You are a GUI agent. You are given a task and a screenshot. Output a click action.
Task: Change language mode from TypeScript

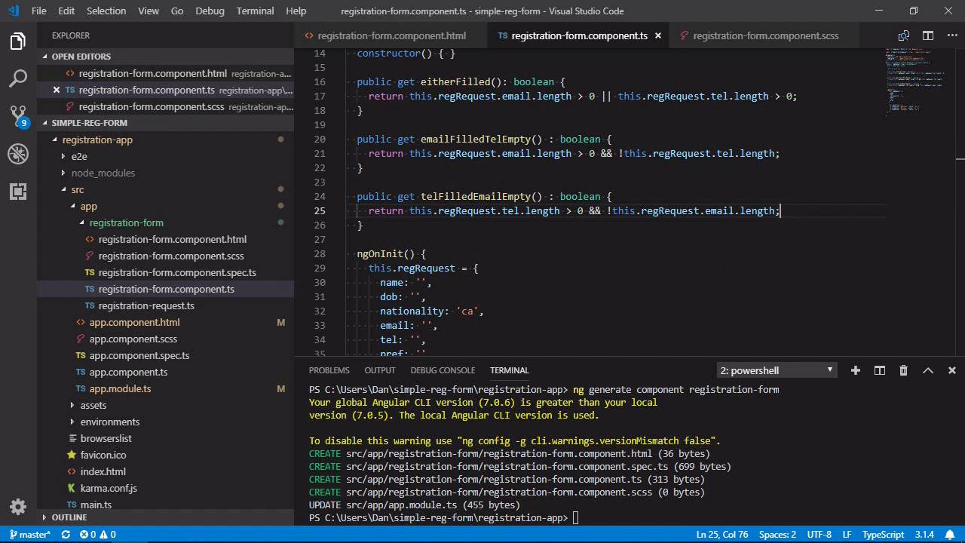coord(883,535)
